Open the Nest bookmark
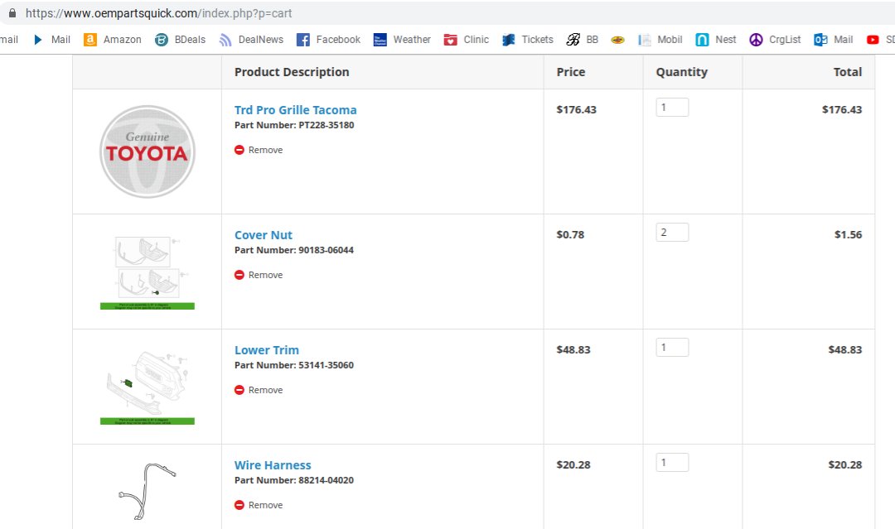895x529 pixels. (716, 40)
